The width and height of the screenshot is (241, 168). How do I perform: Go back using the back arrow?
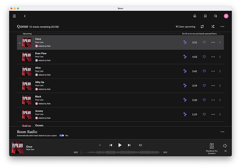[x=25, y=16]
